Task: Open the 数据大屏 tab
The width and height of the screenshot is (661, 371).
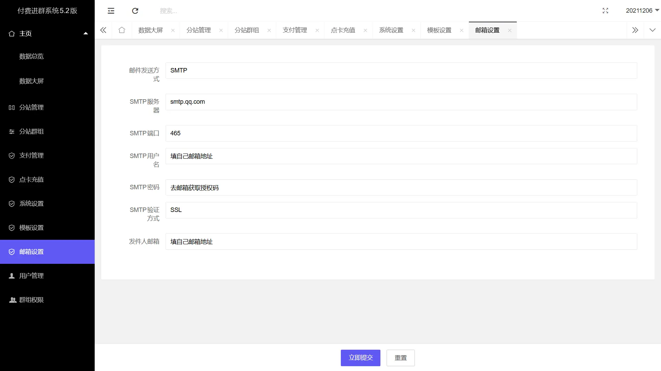Action: (x=150, y=30)
